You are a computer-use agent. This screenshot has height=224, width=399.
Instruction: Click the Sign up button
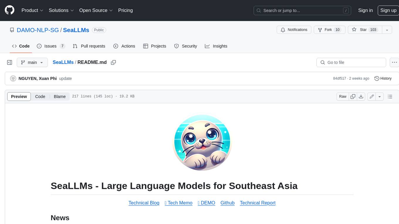pyautogui.click(x=388, y=10)
